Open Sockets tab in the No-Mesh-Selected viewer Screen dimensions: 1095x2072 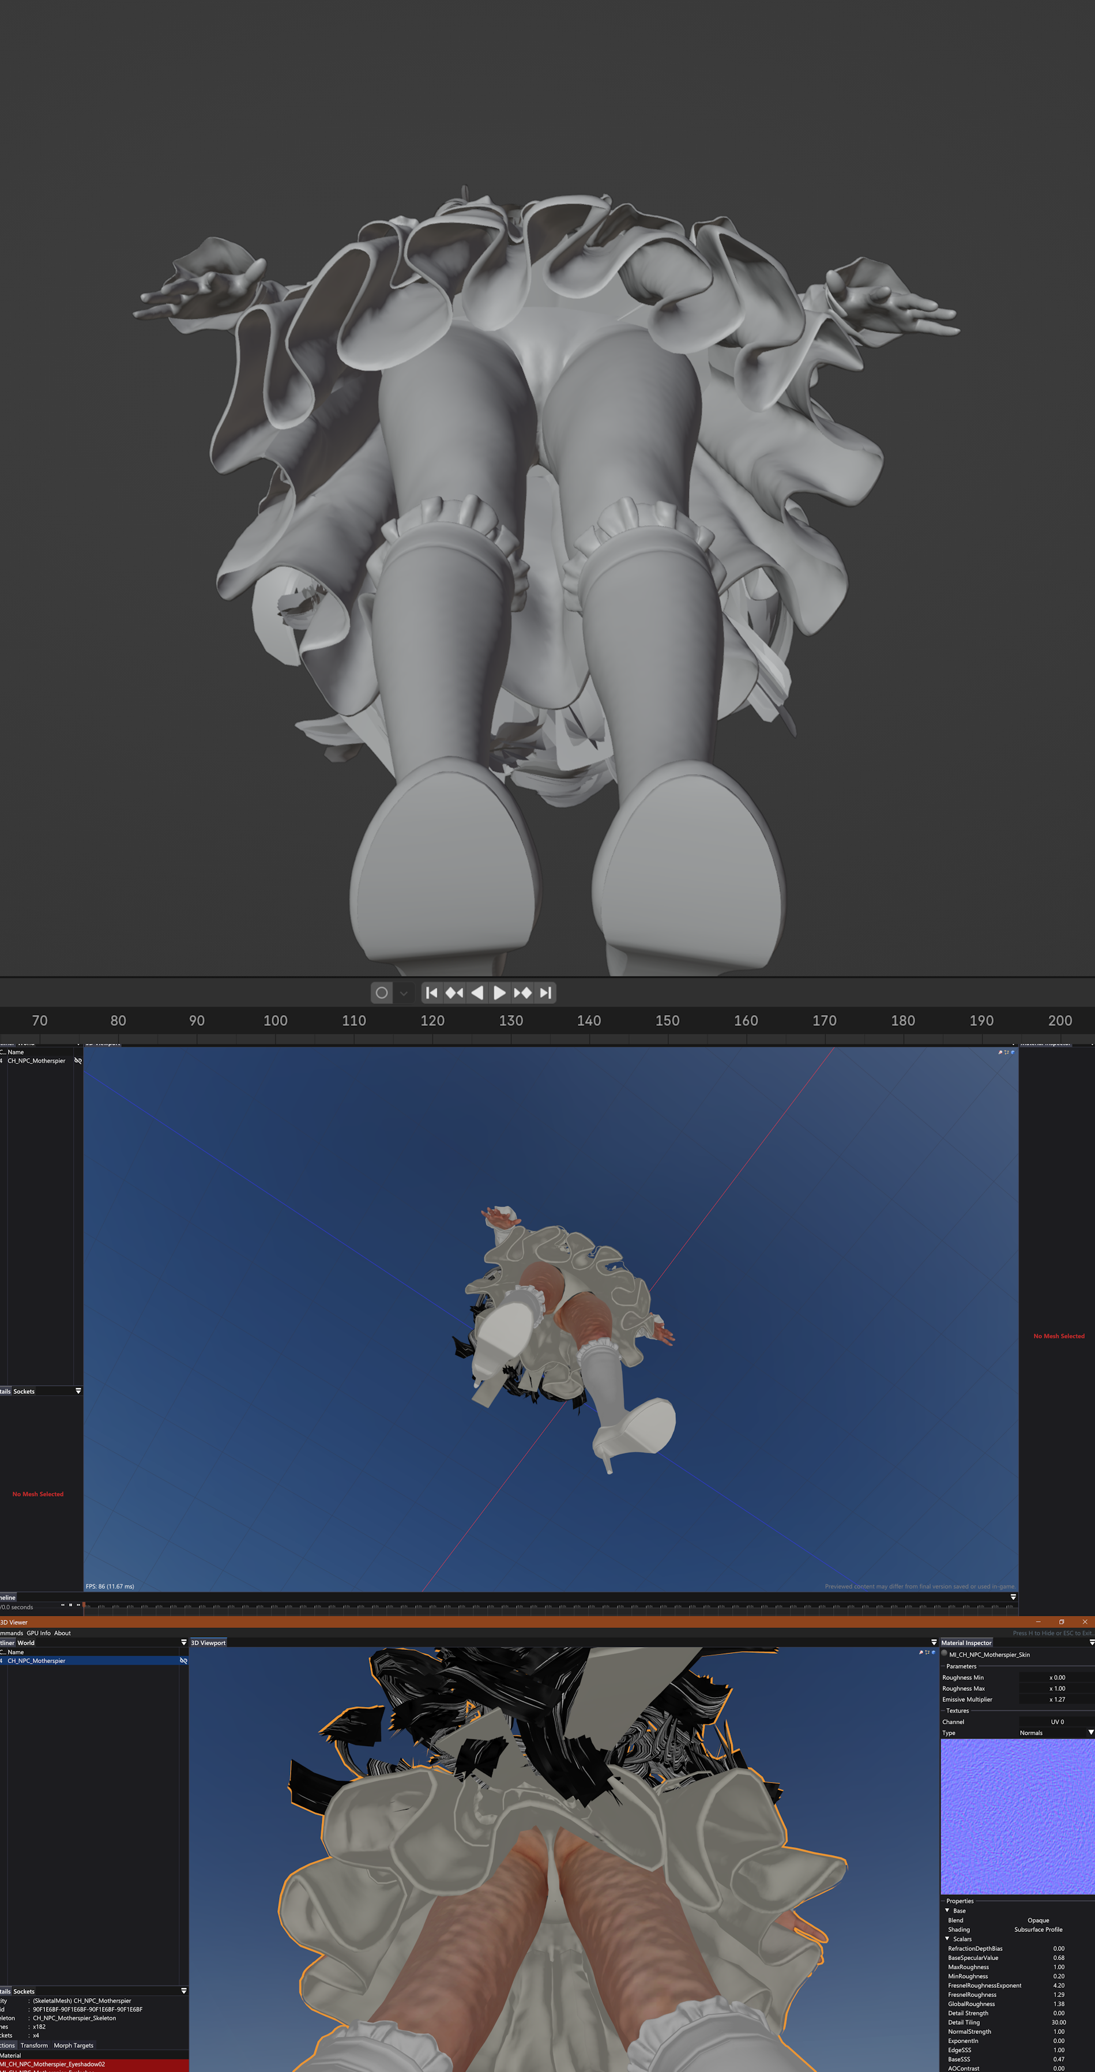24,1392
